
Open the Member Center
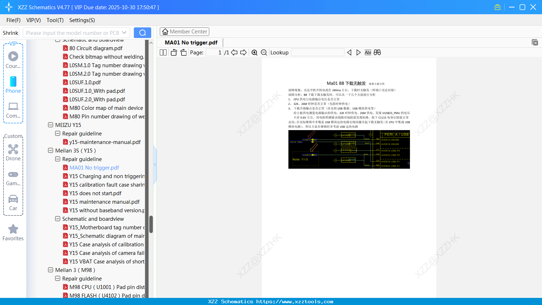pos(184,32)
